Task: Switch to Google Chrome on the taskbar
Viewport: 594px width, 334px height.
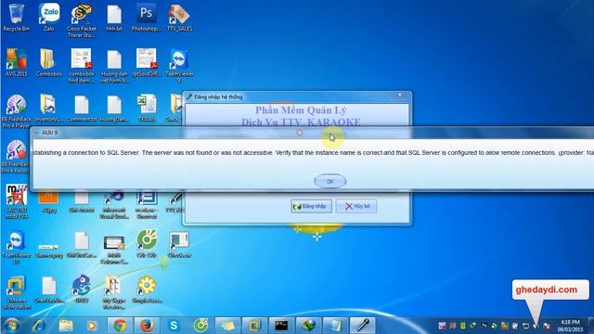Action: point(120,326)
